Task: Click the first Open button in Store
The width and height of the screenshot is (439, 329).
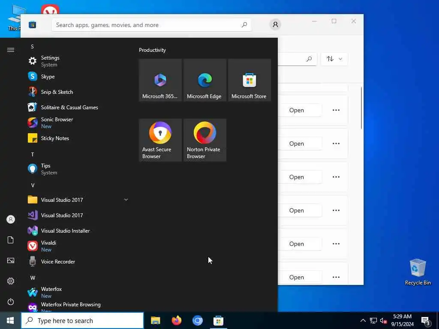Action: pyautogui.click(x=300, y=110)
